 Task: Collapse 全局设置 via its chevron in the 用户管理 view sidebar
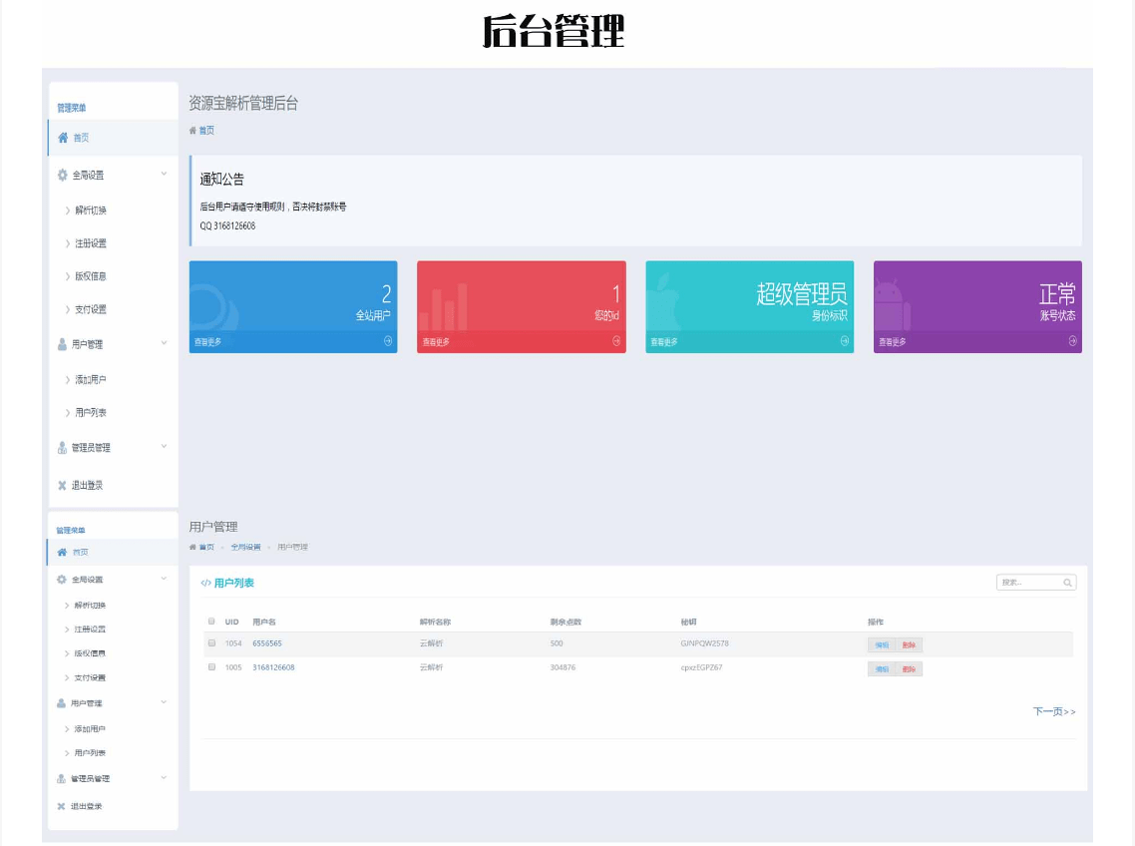click(164, 578)
